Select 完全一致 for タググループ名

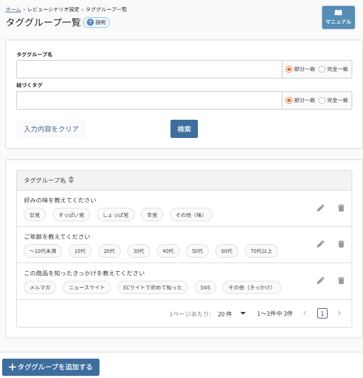tap(322, 69)
